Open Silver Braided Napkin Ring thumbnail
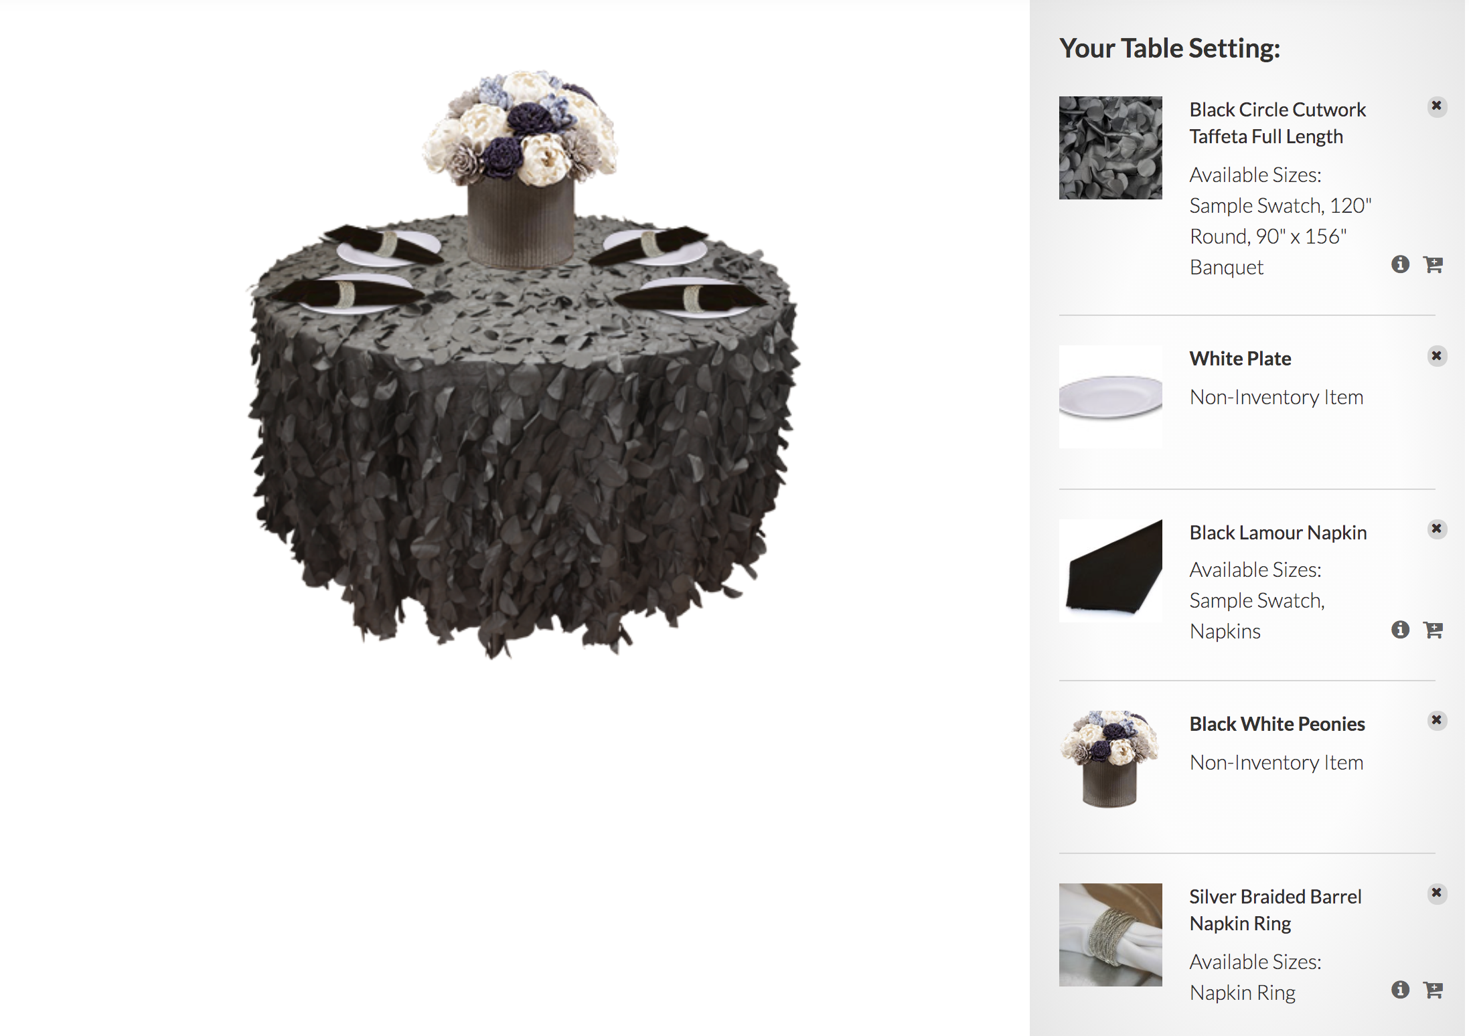Image resolution: width=1469 pixels, height=1036 pixels. point(1110,935)
